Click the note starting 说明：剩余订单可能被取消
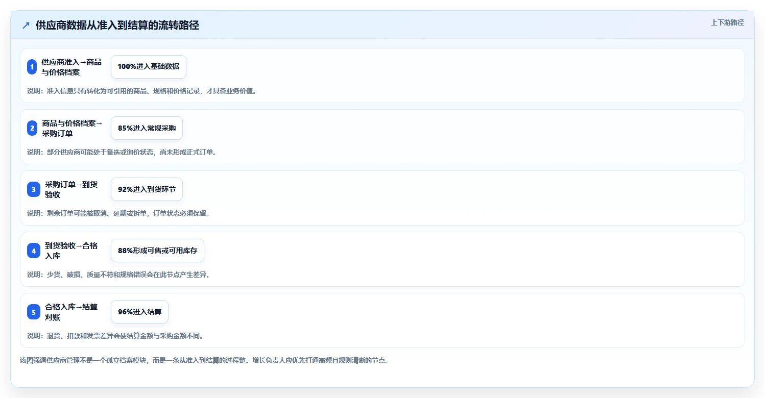Image resolution: width=765 pixels, height=398 pixels. pyautogui.click(x=118, y=213)
